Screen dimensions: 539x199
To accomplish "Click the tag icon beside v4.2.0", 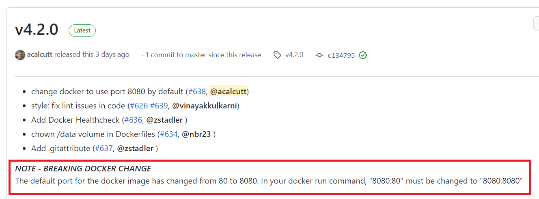I will click(277, 55).
